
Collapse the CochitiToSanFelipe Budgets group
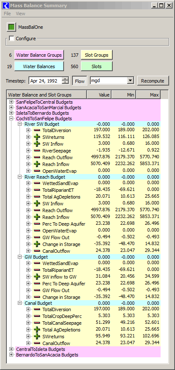coord(11,119)
